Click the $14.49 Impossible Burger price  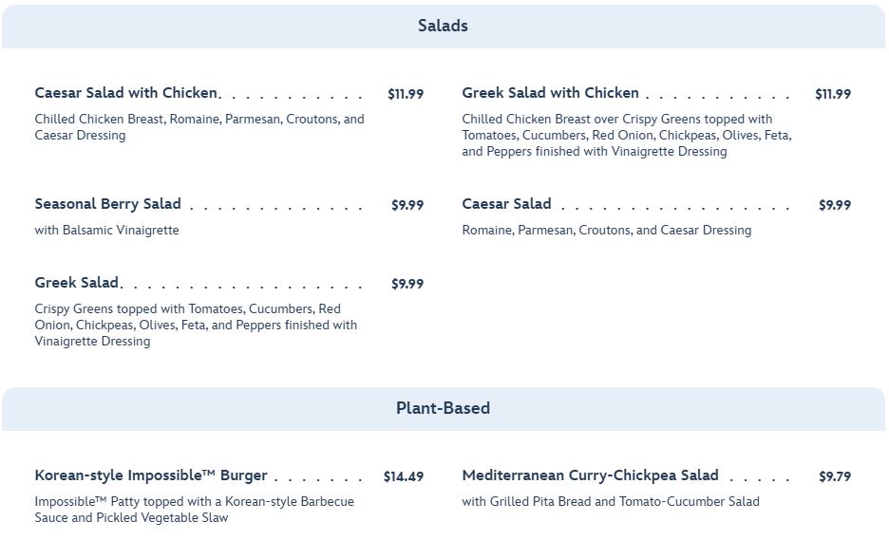click(x=404, y=476)
